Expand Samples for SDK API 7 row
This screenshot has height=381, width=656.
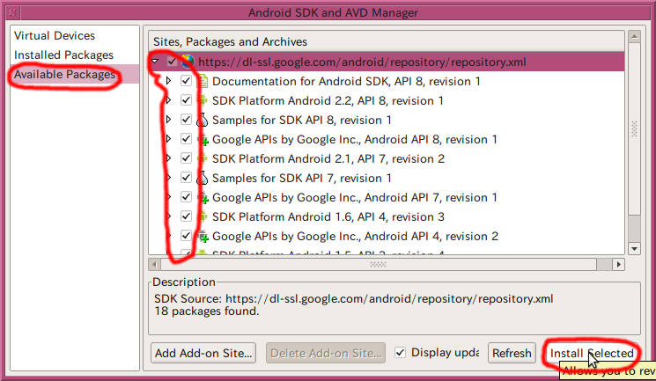click(168, 178)
